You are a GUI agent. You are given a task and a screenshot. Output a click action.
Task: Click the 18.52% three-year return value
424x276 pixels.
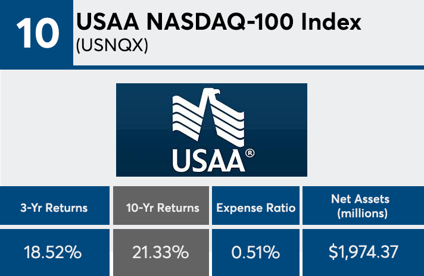pyautogui.click(x=55, y=252)
